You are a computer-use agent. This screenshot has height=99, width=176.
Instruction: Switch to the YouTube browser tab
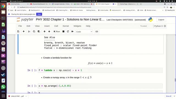coord(18,4)
